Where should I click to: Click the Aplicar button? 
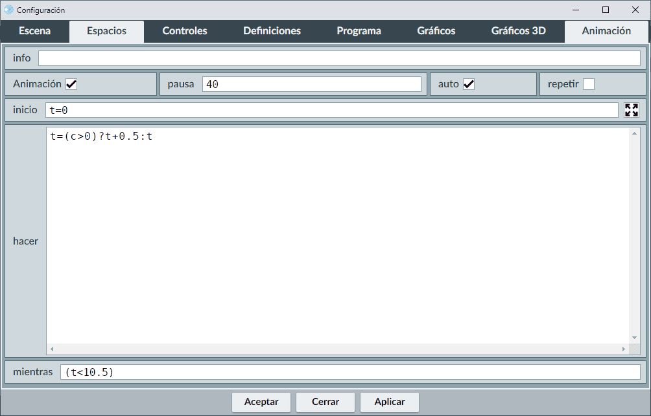389,402
